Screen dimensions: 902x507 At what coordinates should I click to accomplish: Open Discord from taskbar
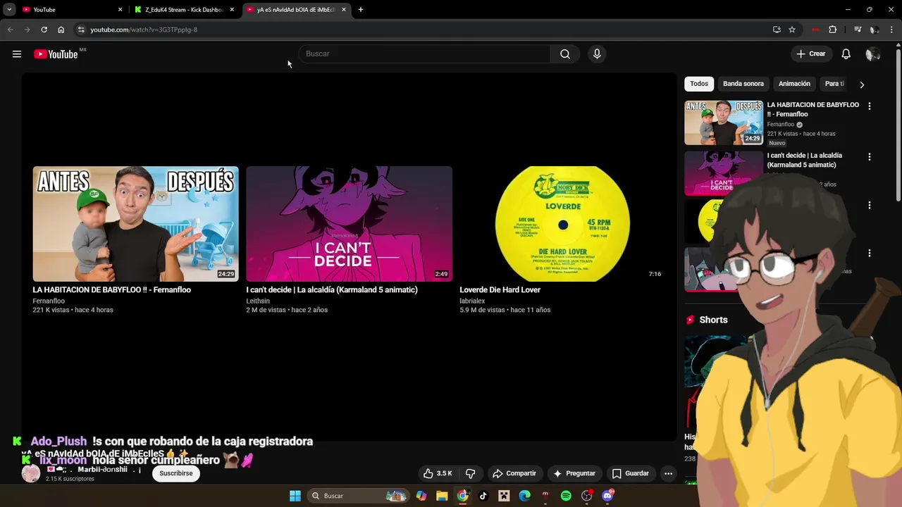pyautogui.click(x=607, y=496)
